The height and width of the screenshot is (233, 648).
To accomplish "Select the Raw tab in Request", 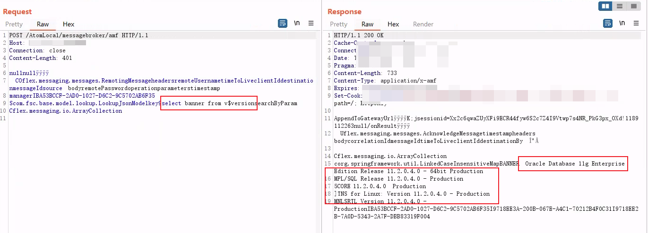I will click(x=43, y=24).
